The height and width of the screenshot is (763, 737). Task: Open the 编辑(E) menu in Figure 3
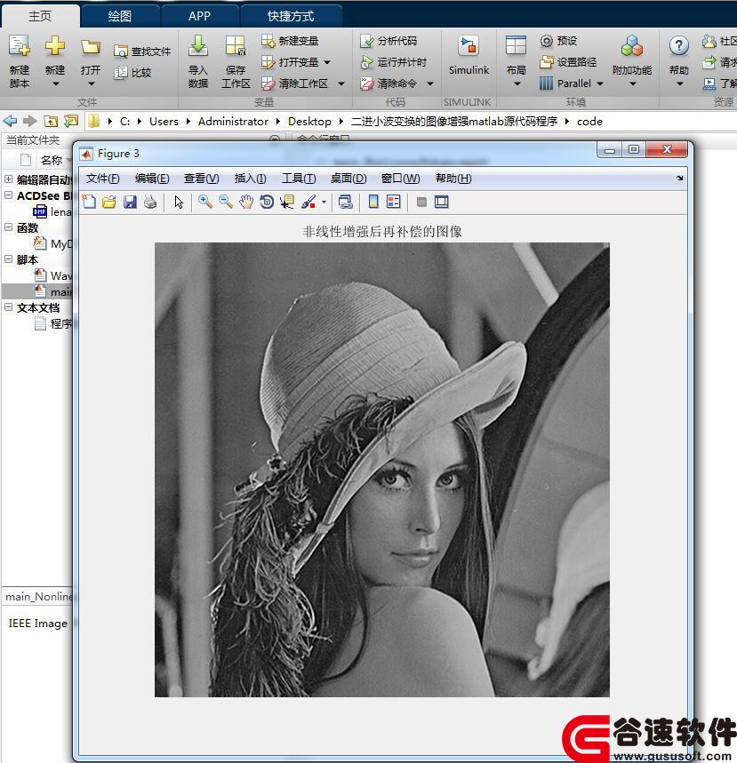152,179
